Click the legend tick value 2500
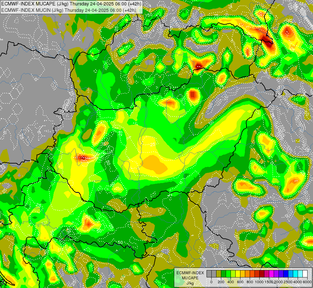Viewport: 313px width, 288px height. coord(288,282)
